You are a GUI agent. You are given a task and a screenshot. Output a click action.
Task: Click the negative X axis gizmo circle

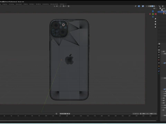coord(150,14)
